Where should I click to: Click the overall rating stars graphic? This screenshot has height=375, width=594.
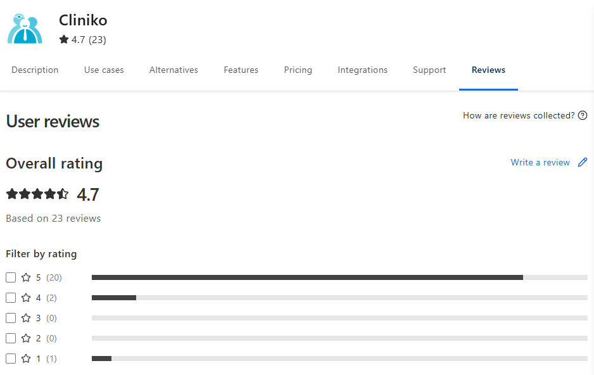[x=37, y=194]
